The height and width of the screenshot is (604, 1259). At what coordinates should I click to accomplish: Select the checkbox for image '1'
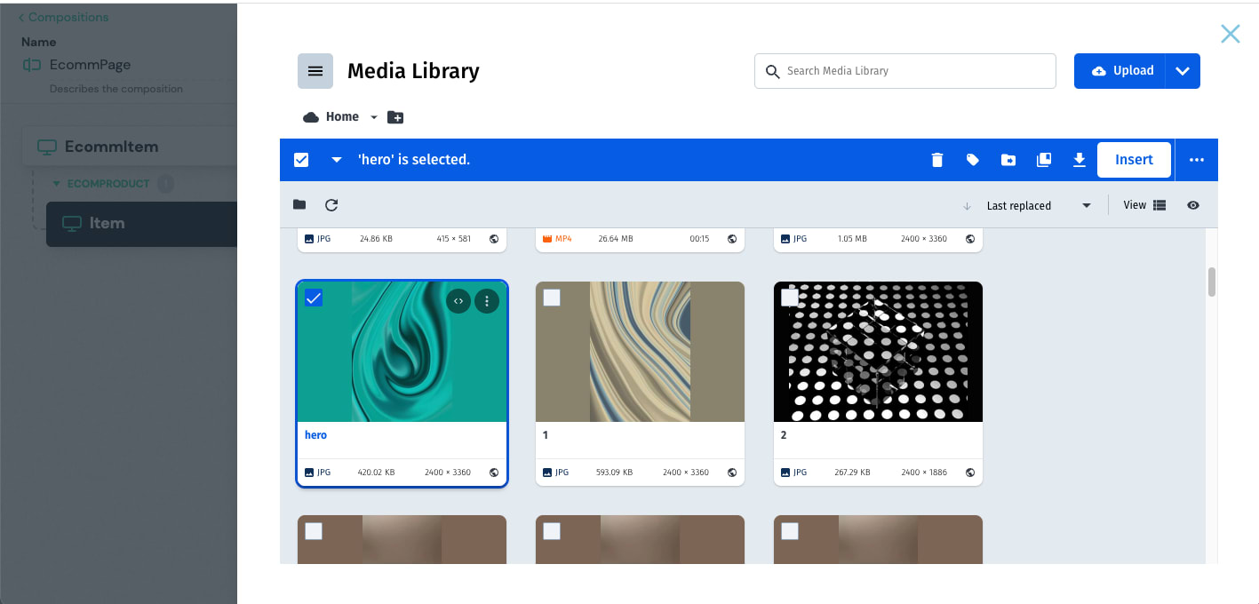(552, 298)
